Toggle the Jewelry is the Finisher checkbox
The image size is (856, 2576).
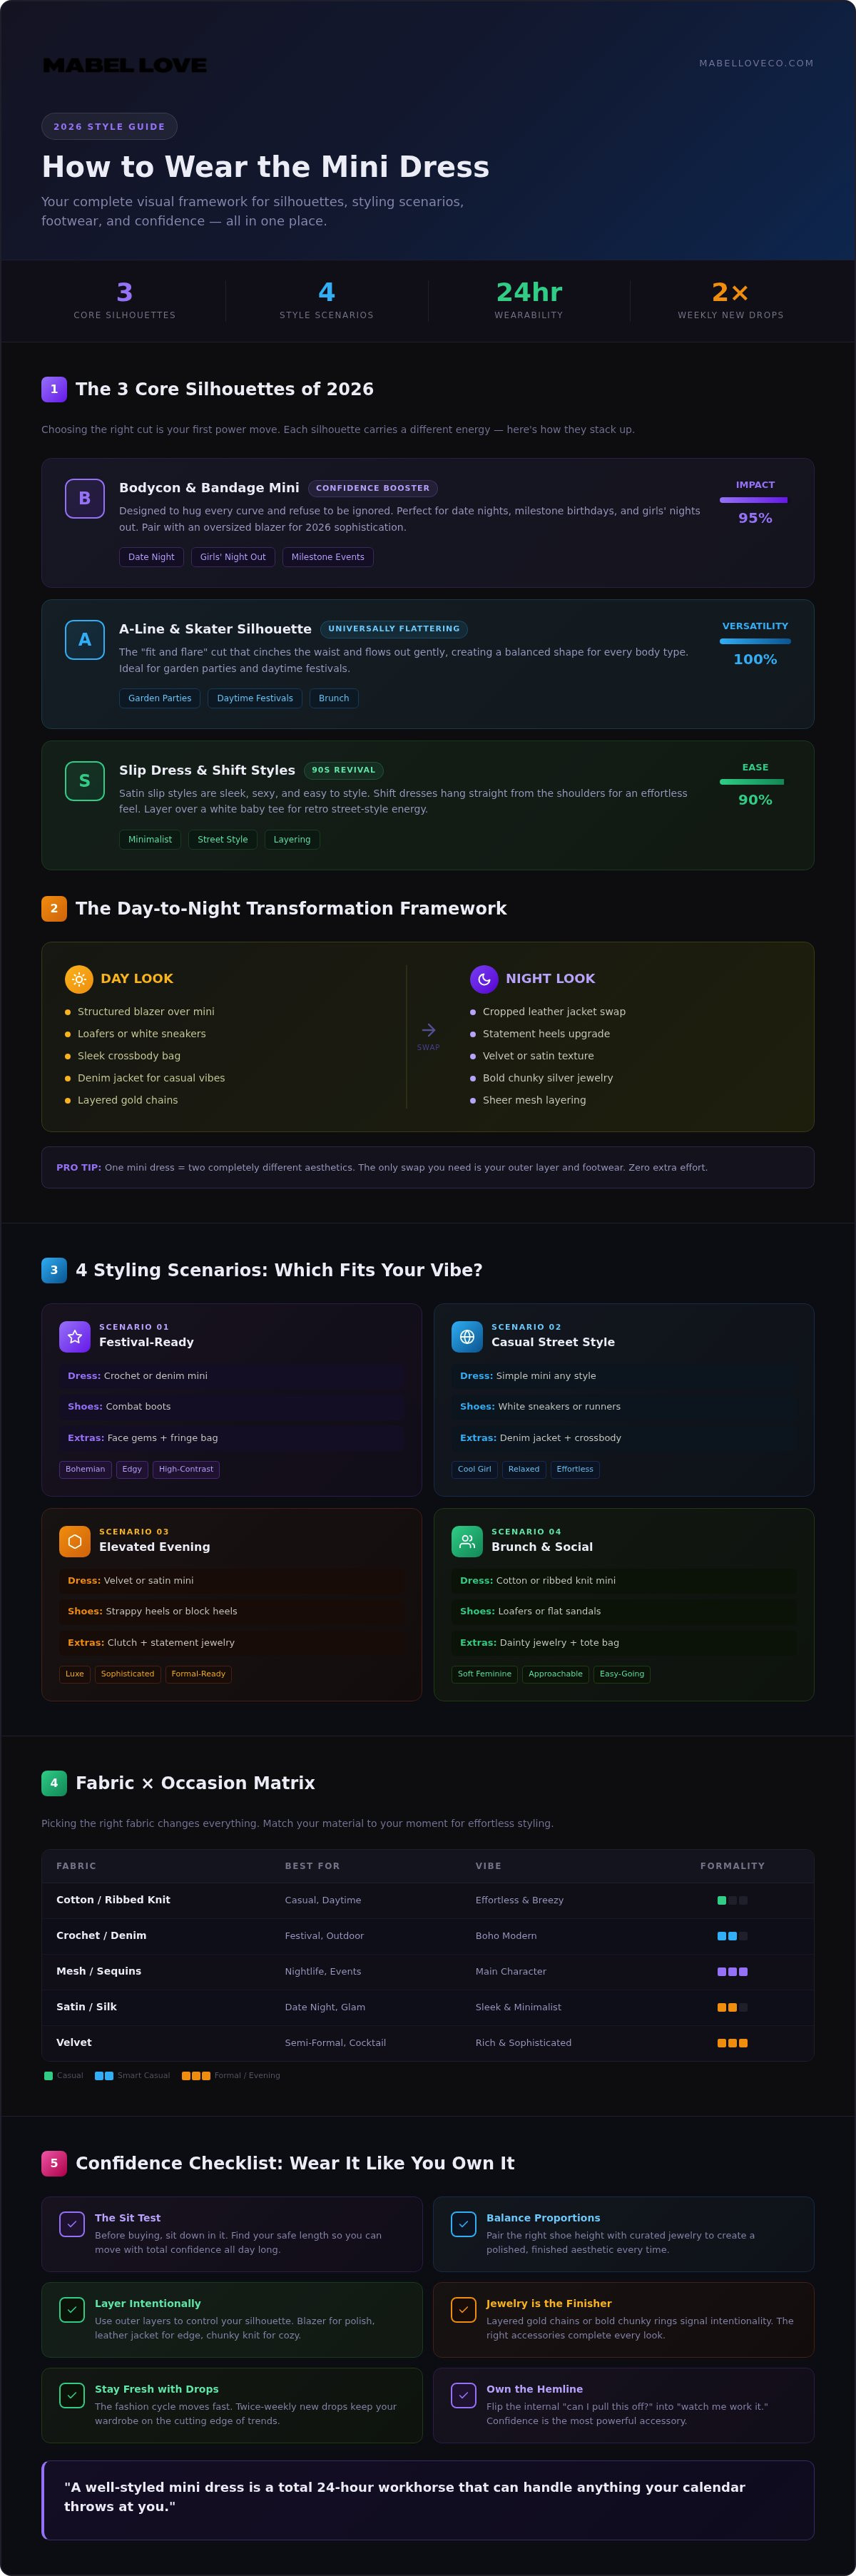coord(463,2309)
